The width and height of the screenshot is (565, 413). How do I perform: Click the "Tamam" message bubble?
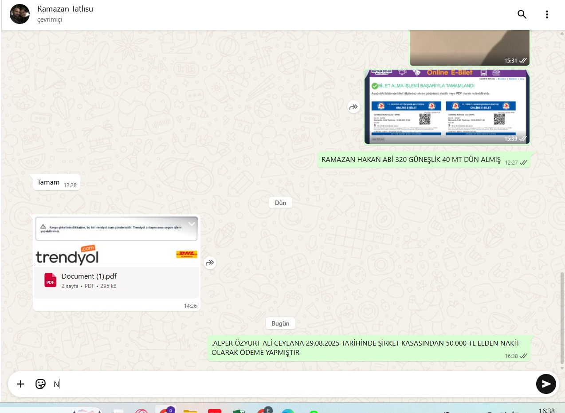point(48,182)
